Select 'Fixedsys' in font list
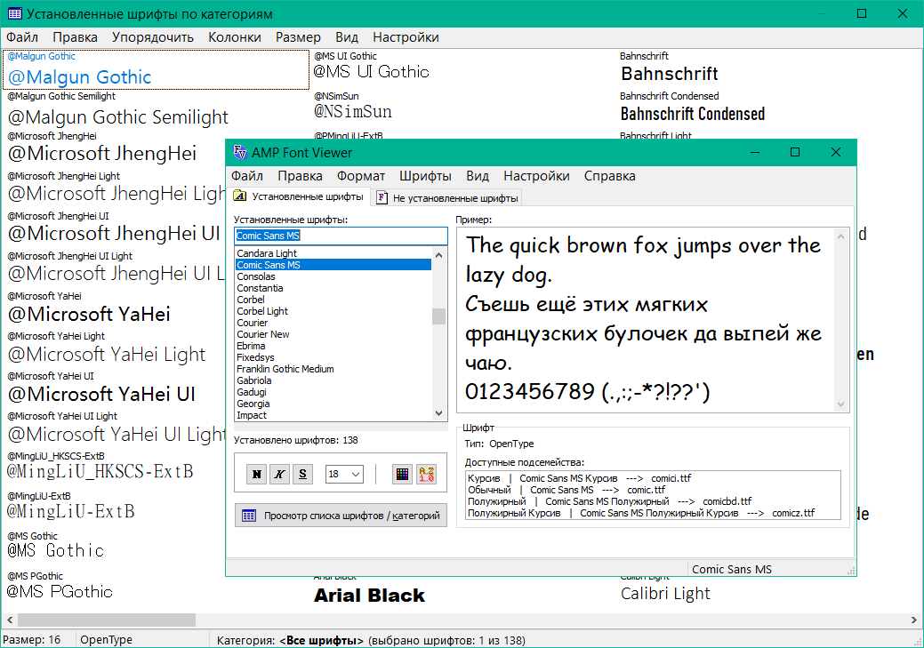Viewport: 924px width, 648px height. (333, 357)
